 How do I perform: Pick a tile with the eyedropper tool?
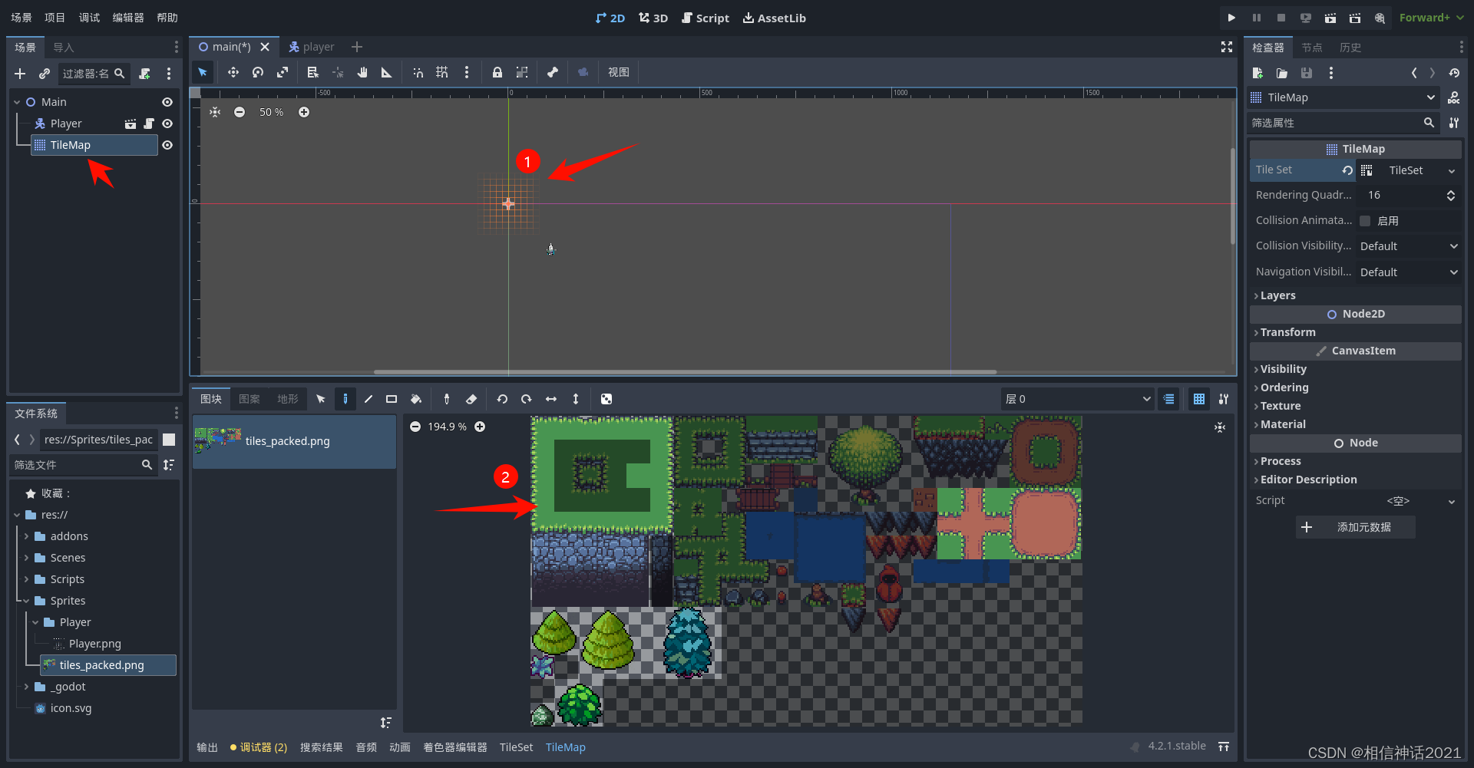446,399
